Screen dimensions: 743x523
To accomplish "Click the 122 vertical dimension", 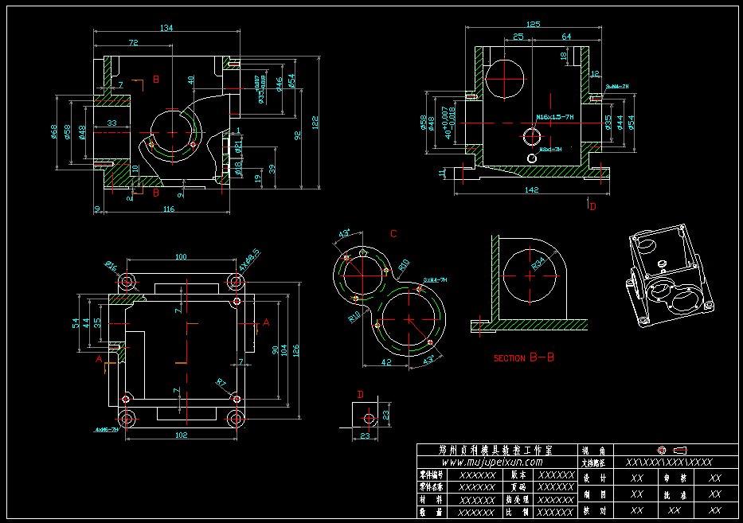I will pos(315,123).
